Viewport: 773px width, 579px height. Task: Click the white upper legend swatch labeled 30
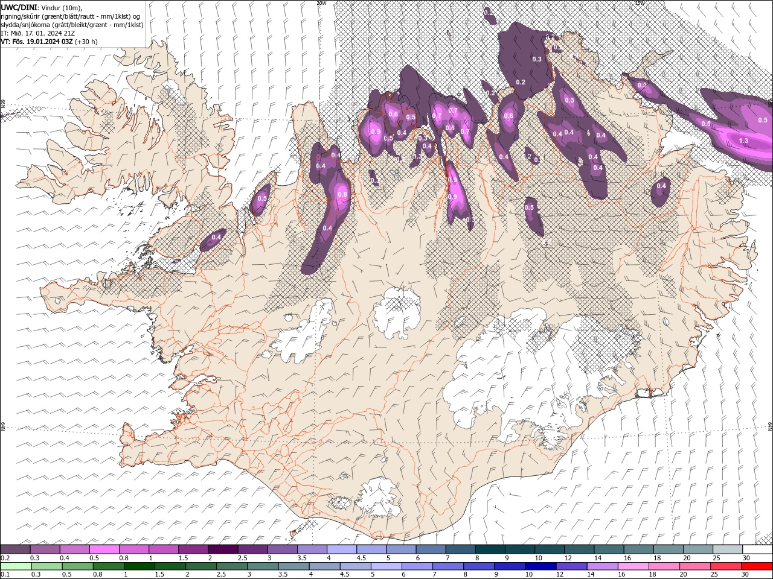click(x=757, y=549)
